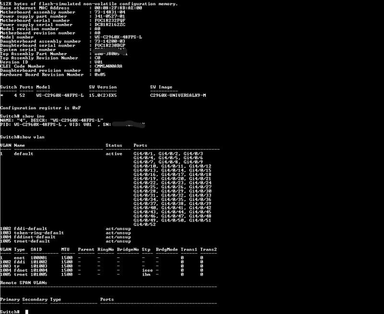
Task: Click SAID value 101005
Action: click(x=39, y=274)
